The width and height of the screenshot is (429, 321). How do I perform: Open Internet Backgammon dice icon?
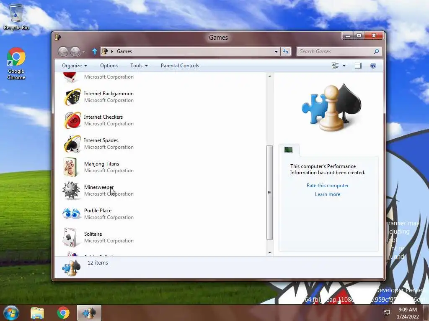click(x=72, y=97)
